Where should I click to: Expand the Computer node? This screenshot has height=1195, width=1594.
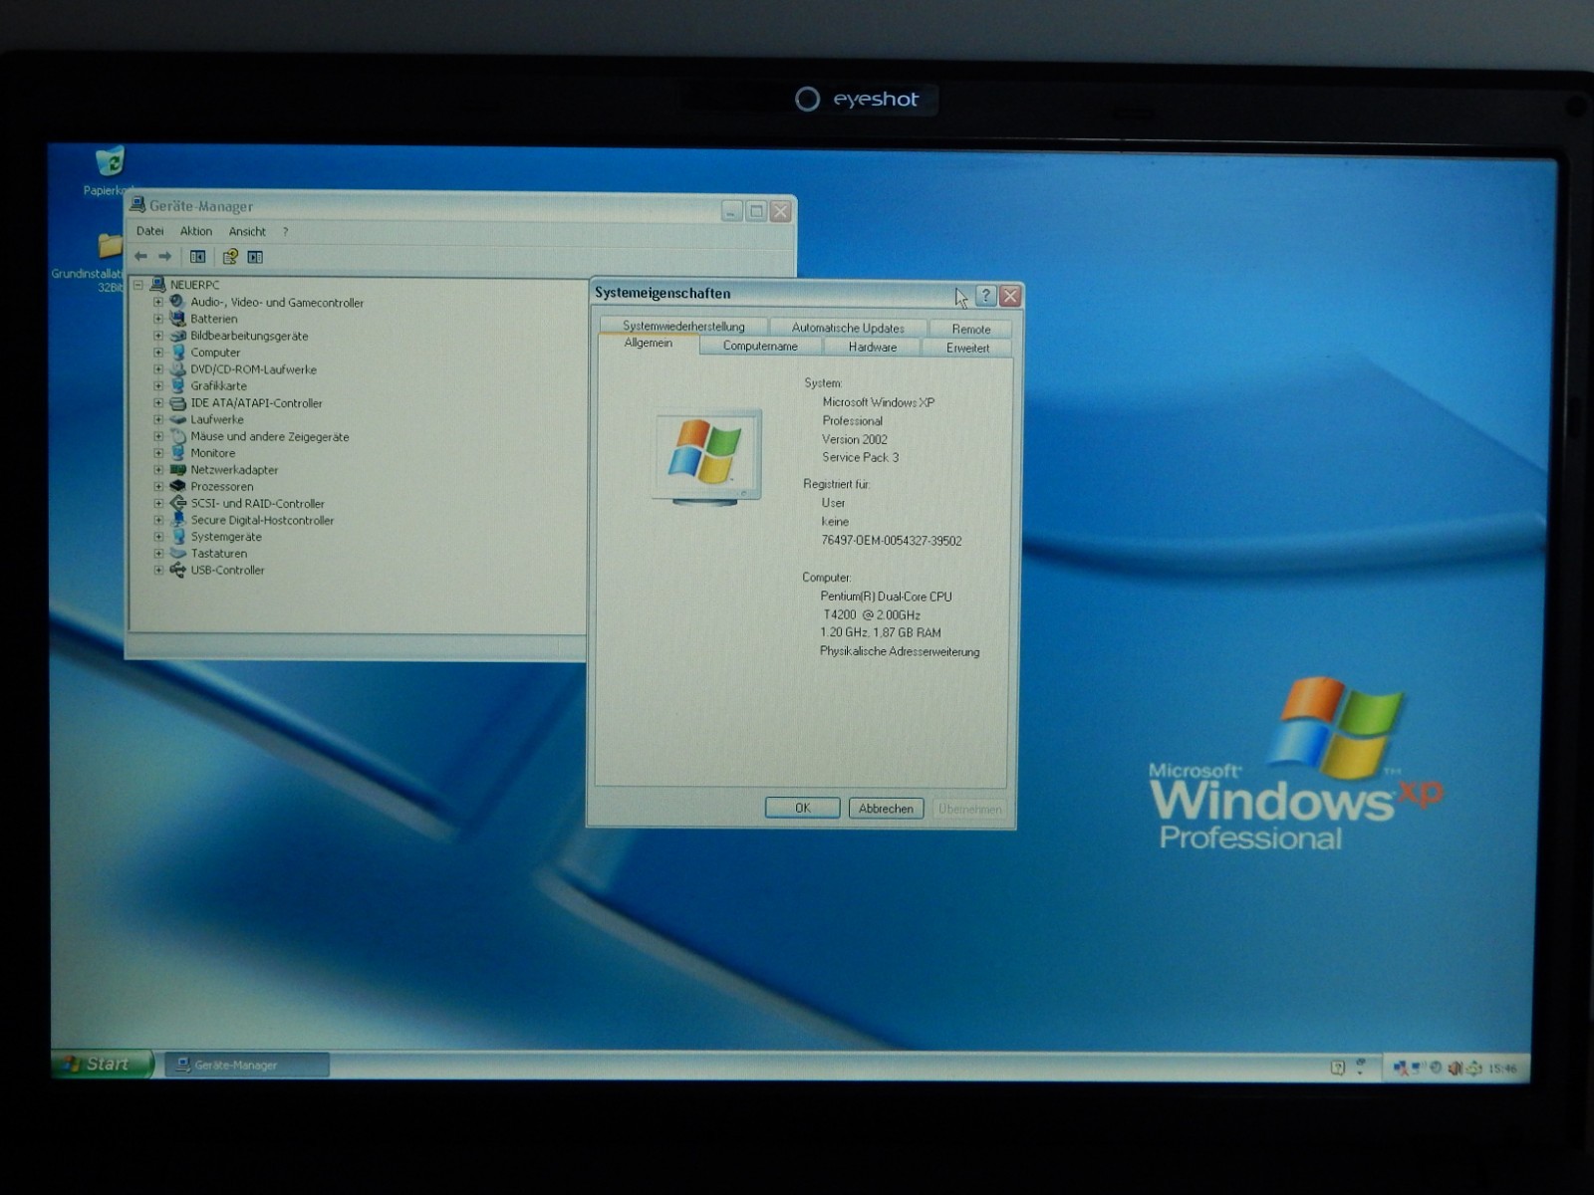pos(158,353)
